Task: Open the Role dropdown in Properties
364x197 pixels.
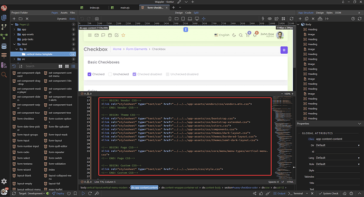Action: (x=338, y=164)
